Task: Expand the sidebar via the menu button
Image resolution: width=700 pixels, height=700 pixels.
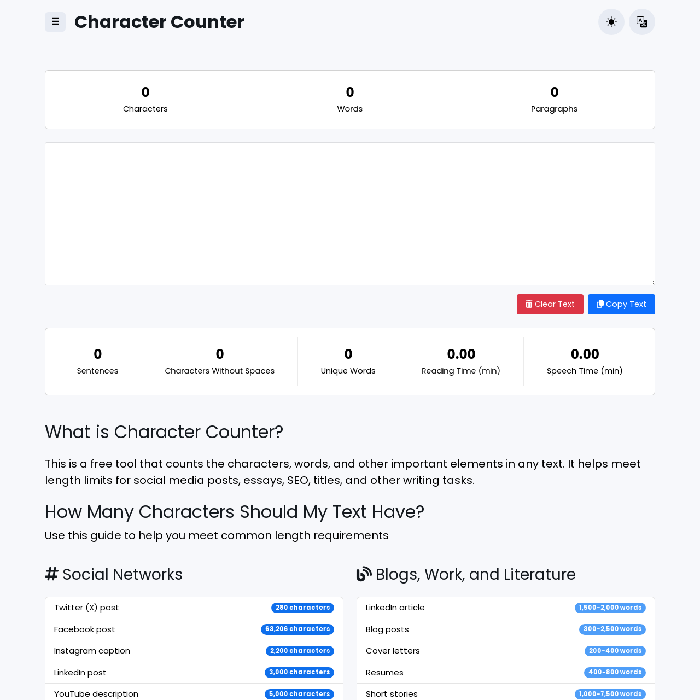Action: [55, 22]
